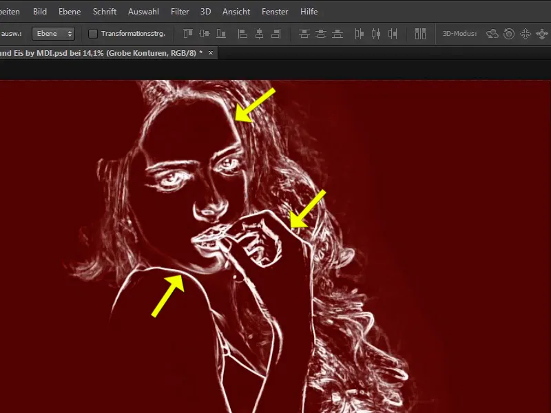
Task: Click the 3D-Modus label
Action: [459, 34]
